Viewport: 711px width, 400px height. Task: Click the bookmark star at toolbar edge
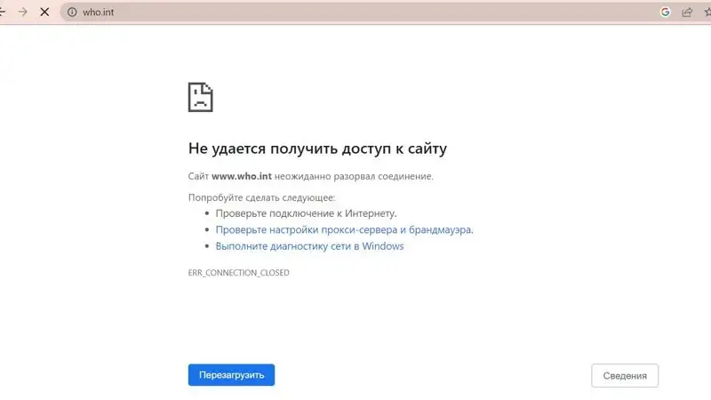coord(707,12)
